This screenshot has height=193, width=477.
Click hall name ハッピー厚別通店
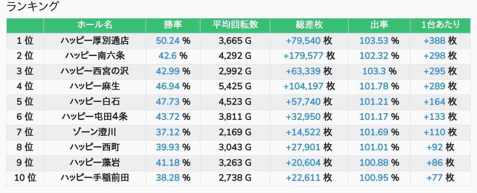95,41
